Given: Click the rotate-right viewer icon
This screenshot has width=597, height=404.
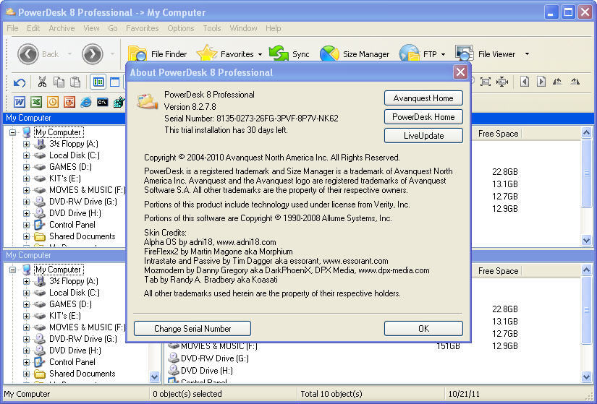Looking at the screenshot, I should click(x=575, y=82).
